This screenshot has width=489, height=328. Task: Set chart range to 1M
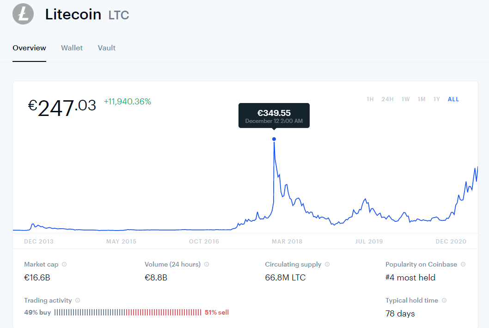[x=422, y=99]
